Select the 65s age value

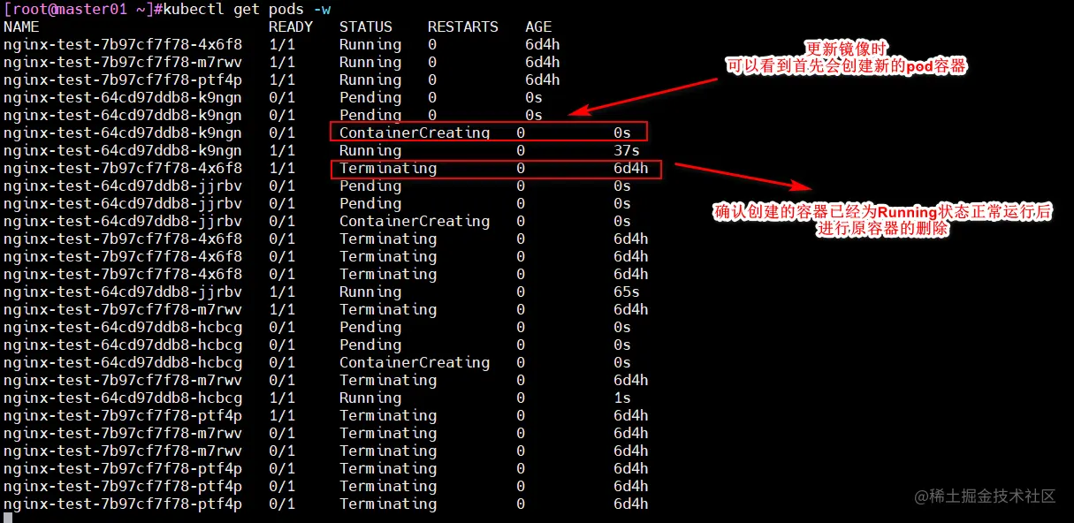tap(627, 292)
